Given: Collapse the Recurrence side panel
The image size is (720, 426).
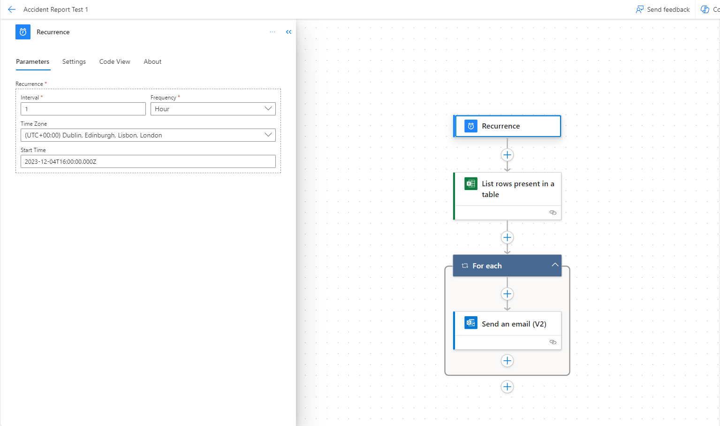Looking at the screenshot, I should pyautogui.click(x=288, y=32).
